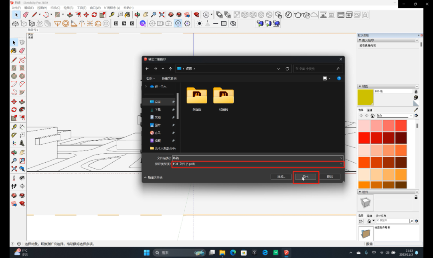This screenshot has height=258, width=433.
Task: Open the Help menu
Action: pyautogui.click(x=128, y=8)
